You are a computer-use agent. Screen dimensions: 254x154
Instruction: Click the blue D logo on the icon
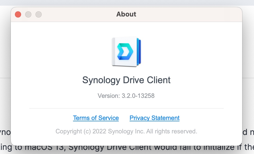[x=124, y=51]
